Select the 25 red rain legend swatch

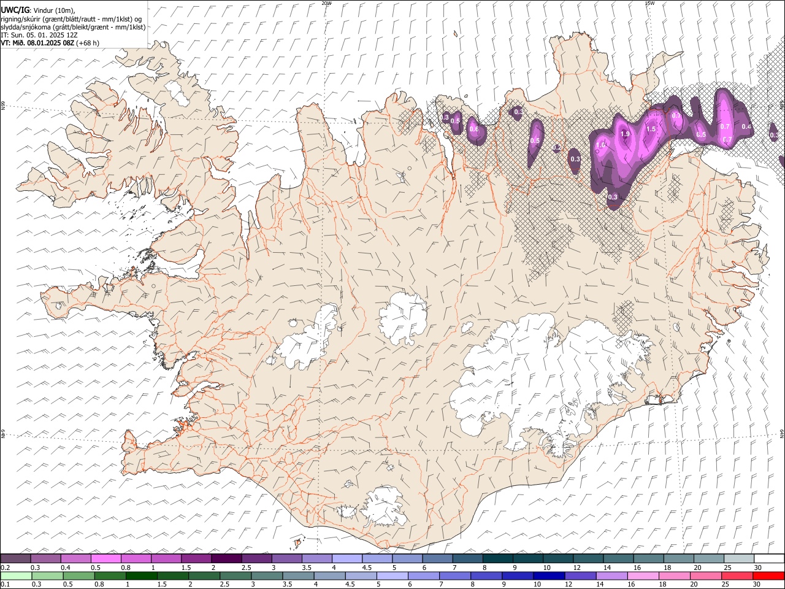coord(737,576)
